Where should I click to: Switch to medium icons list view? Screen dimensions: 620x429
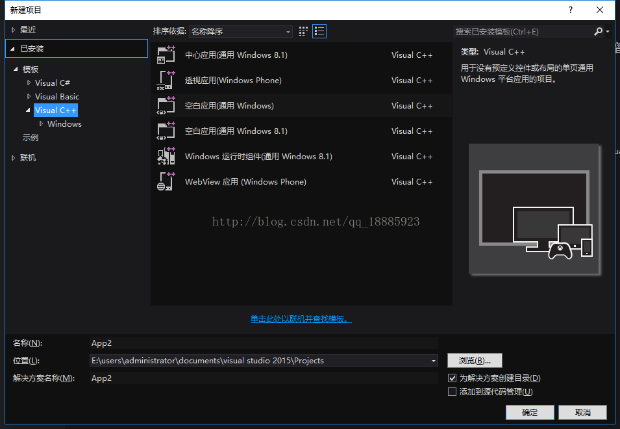coord(319,31)
